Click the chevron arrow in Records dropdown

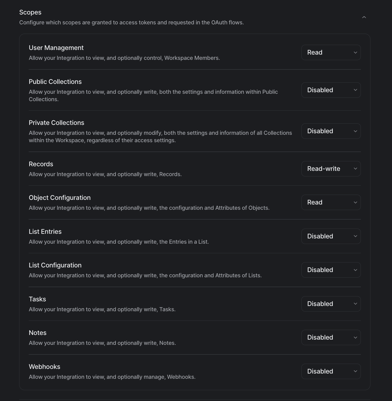355,169
